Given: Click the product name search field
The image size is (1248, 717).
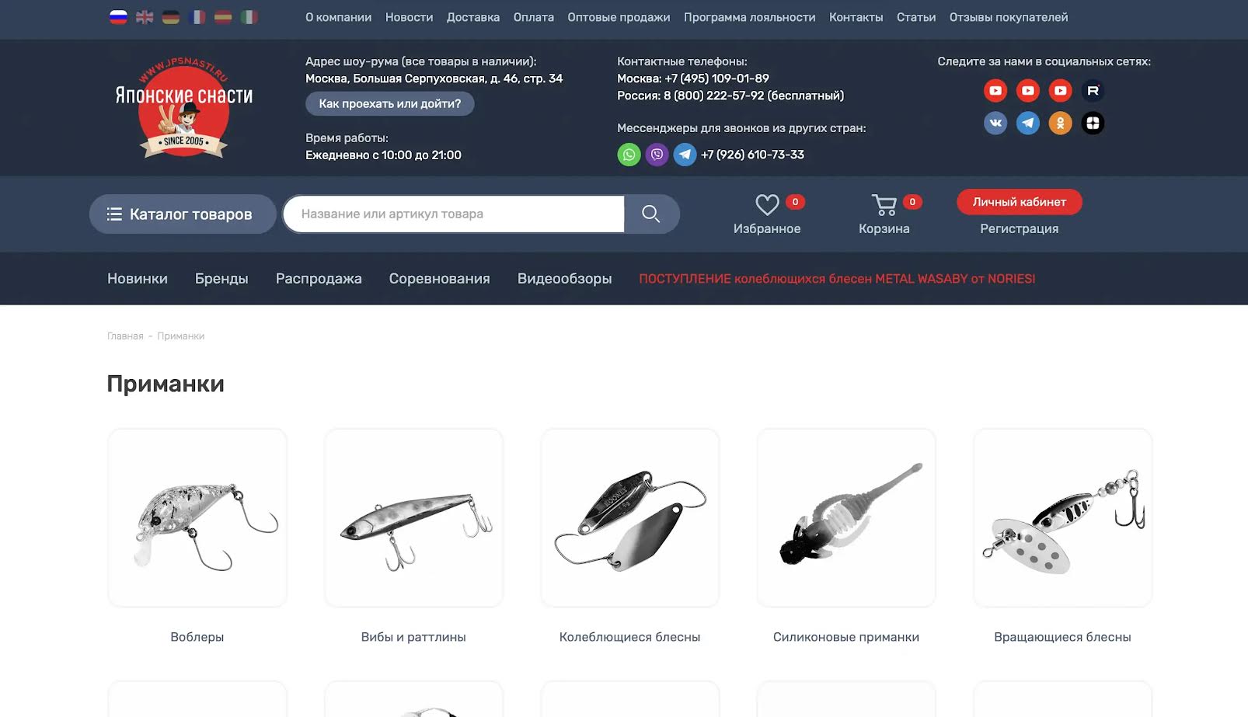Looking at the screenshot, I should 454,214.
